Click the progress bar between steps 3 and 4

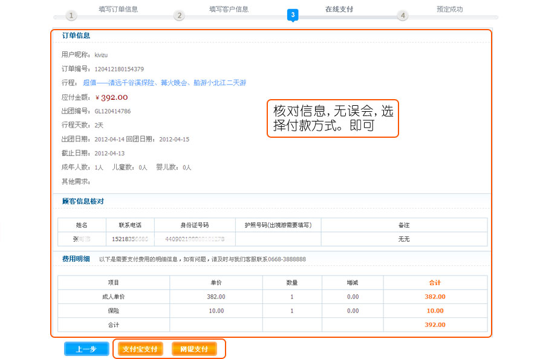[x=348, y=18]
